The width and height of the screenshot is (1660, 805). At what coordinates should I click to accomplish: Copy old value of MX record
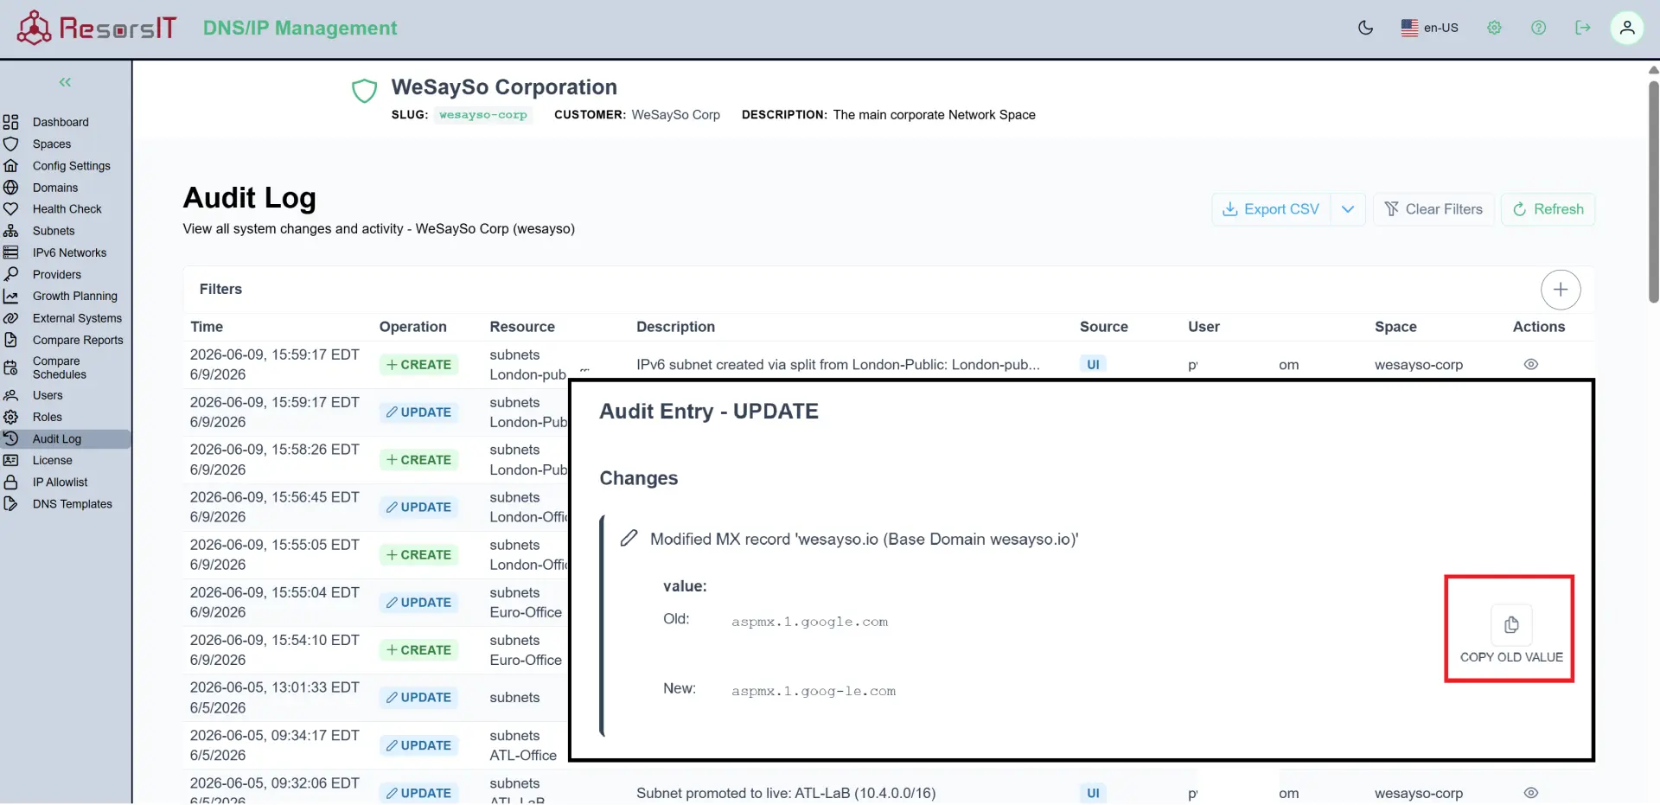click(1510, 625)
